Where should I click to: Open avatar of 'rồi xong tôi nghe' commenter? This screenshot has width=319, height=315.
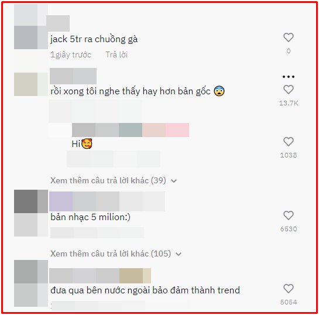(x=31, y=84)
